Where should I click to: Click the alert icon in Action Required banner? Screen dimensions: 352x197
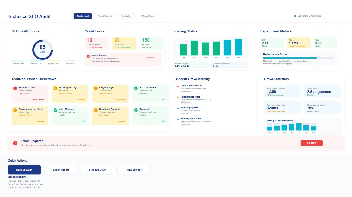15,143
